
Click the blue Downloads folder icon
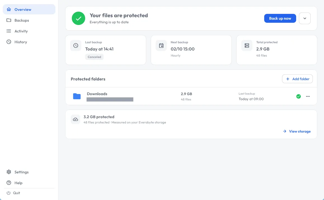coord(77,96)
